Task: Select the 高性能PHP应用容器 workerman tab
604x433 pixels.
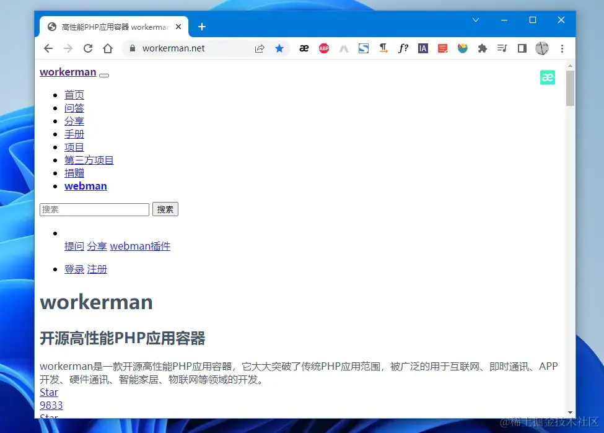Action: pos(113,27)
